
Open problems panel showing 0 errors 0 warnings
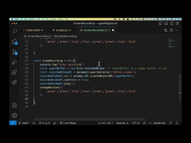(44, 123)
